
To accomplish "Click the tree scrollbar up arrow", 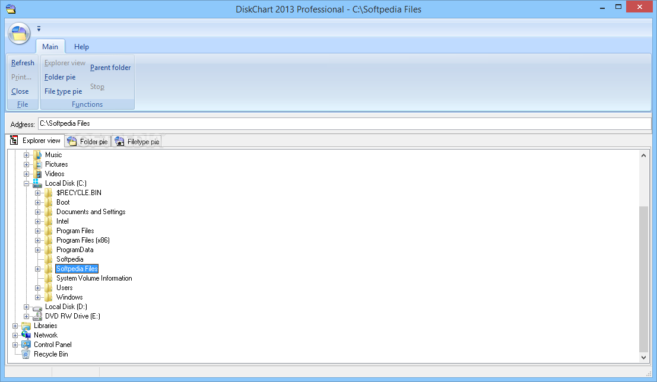I will (x=643, y=155).
